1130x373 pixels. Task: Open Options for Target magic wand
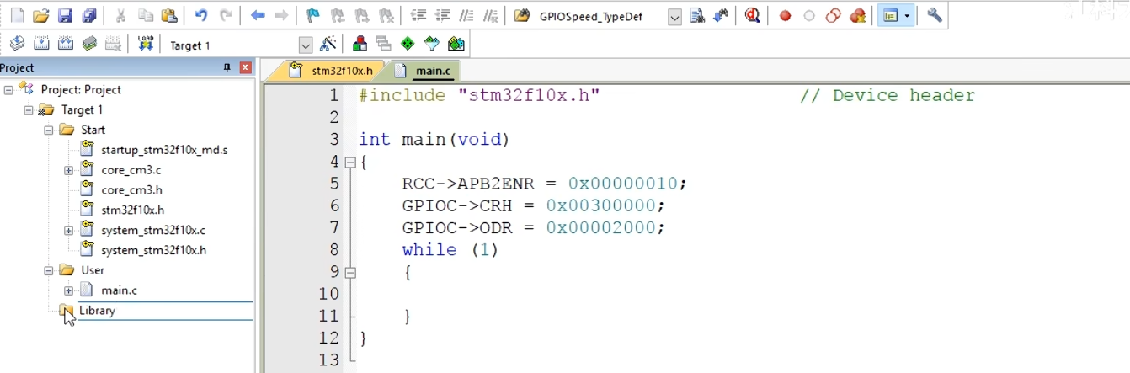pyautogui.click(x=328, y=44)
